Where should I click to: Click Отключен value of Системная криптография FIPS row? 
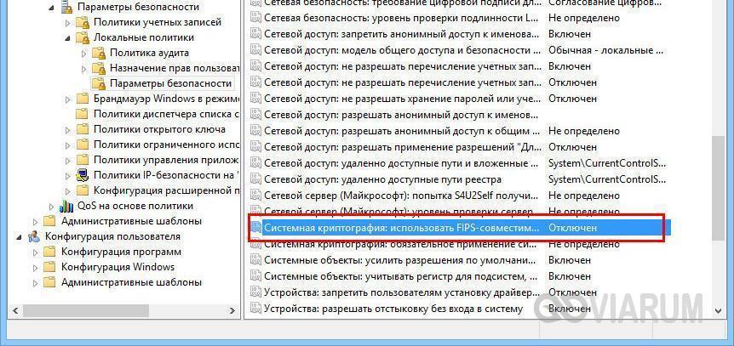click(573, 228)
